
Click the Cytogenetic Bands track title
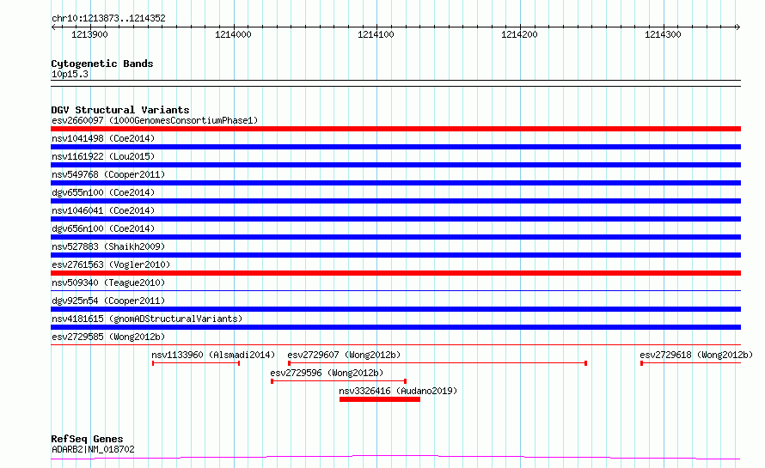point(102,64)
